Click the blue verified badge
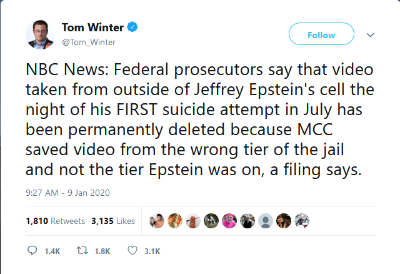This screenshot has height=274, width=400. 132,27
